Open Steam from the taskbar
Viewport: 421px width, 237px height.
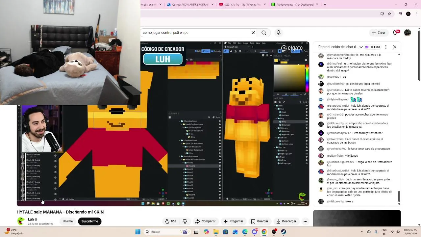pyautogui.click(x=284, y=232)
